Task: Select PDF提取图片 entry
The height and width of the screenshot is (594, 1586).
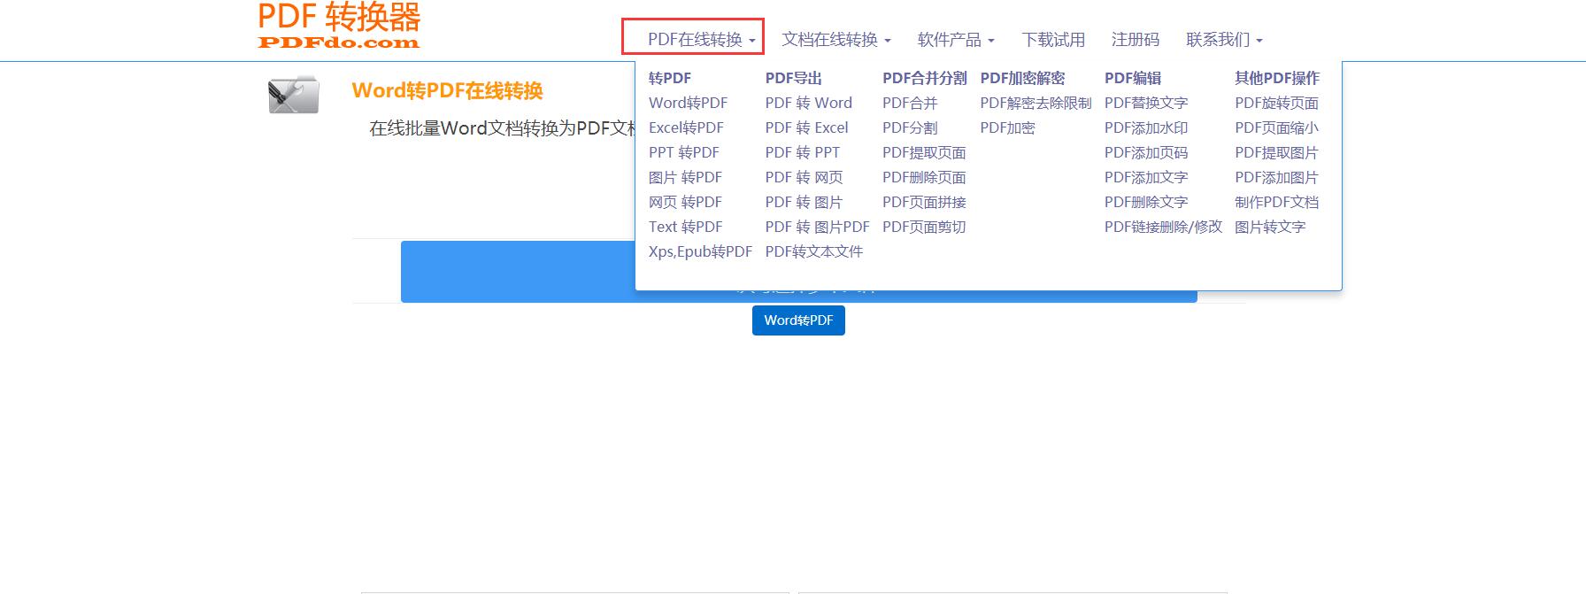Action: pyautogui.click(x=1276, y=152)
